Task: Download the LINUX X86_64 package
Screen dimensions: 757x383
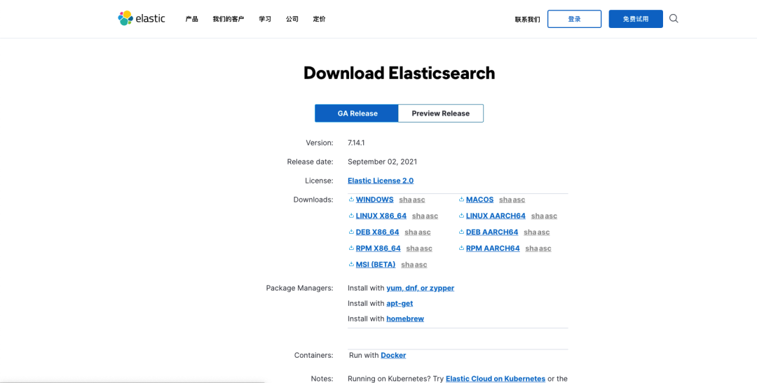Action: [381, 216]
